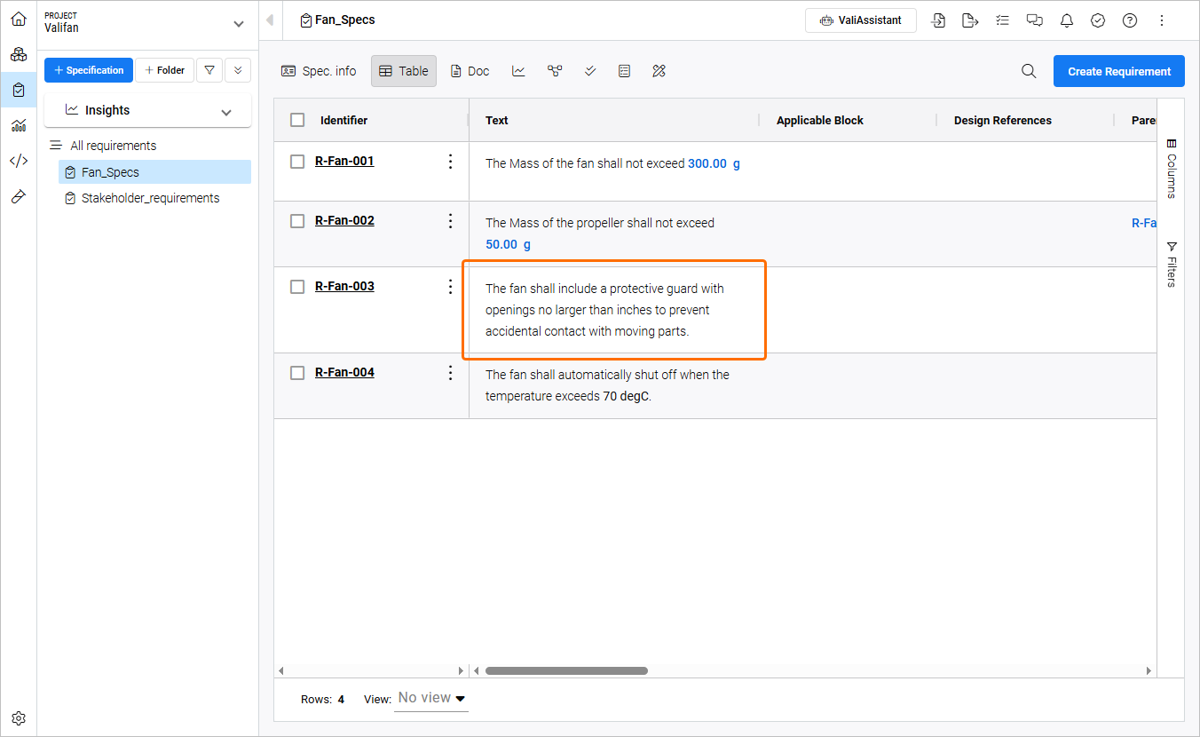
Task: Click the Design References column header
Action: [1003, 120]
